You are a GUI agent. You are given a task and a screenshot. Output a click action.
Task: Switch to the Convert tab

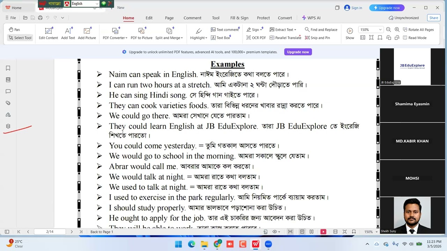[x=285, y=18]
